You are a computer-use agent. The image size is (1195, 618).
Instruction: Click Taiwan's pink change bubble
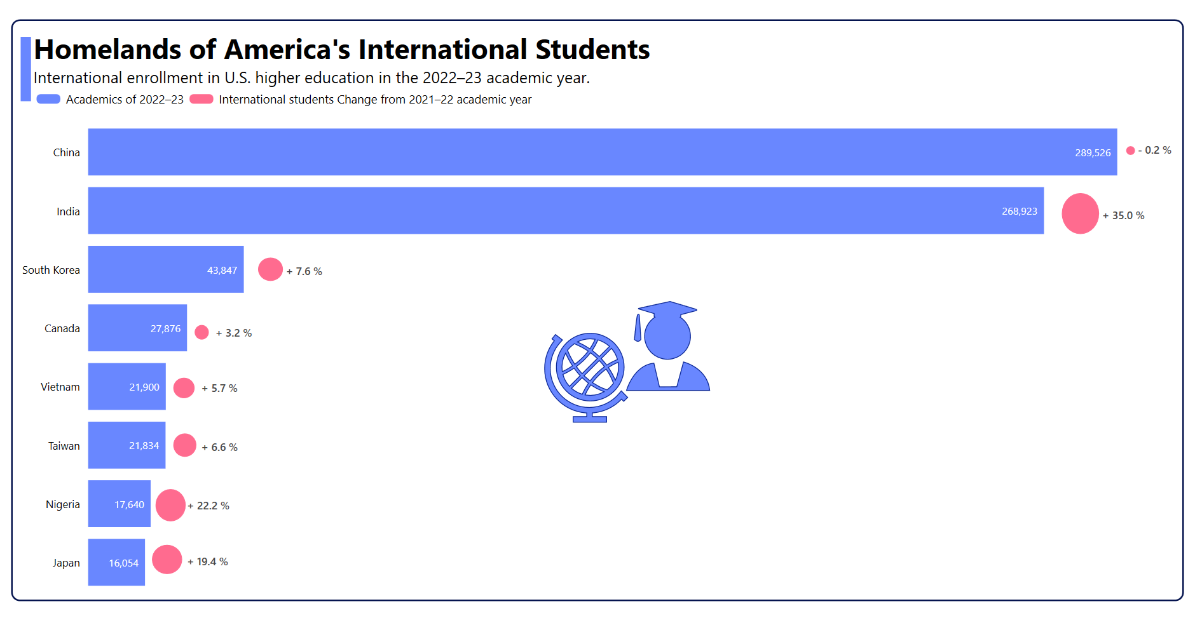tap(185, 445)
